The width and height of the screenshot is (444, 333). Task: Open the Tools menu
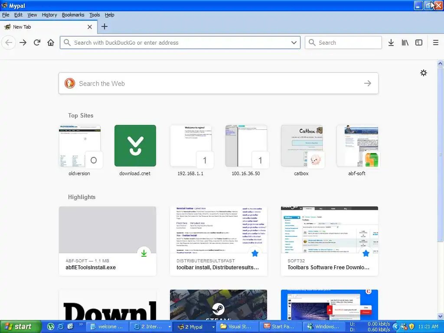click(x=95, y=15)
